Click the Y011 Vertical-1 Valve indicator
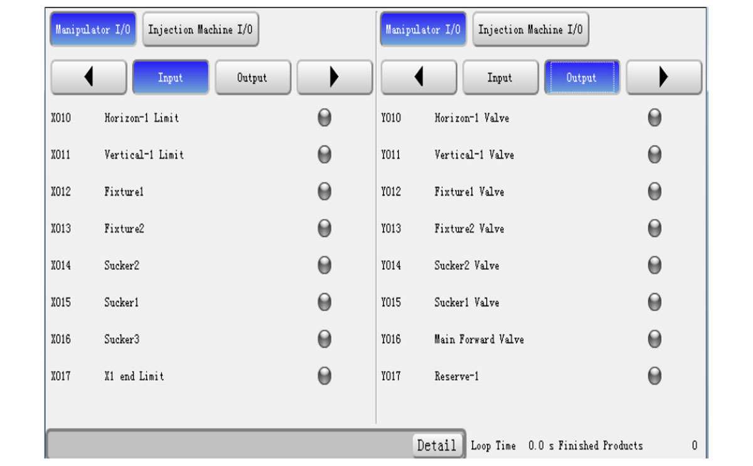Screen dimensions: 753x466 pos(654,155)
